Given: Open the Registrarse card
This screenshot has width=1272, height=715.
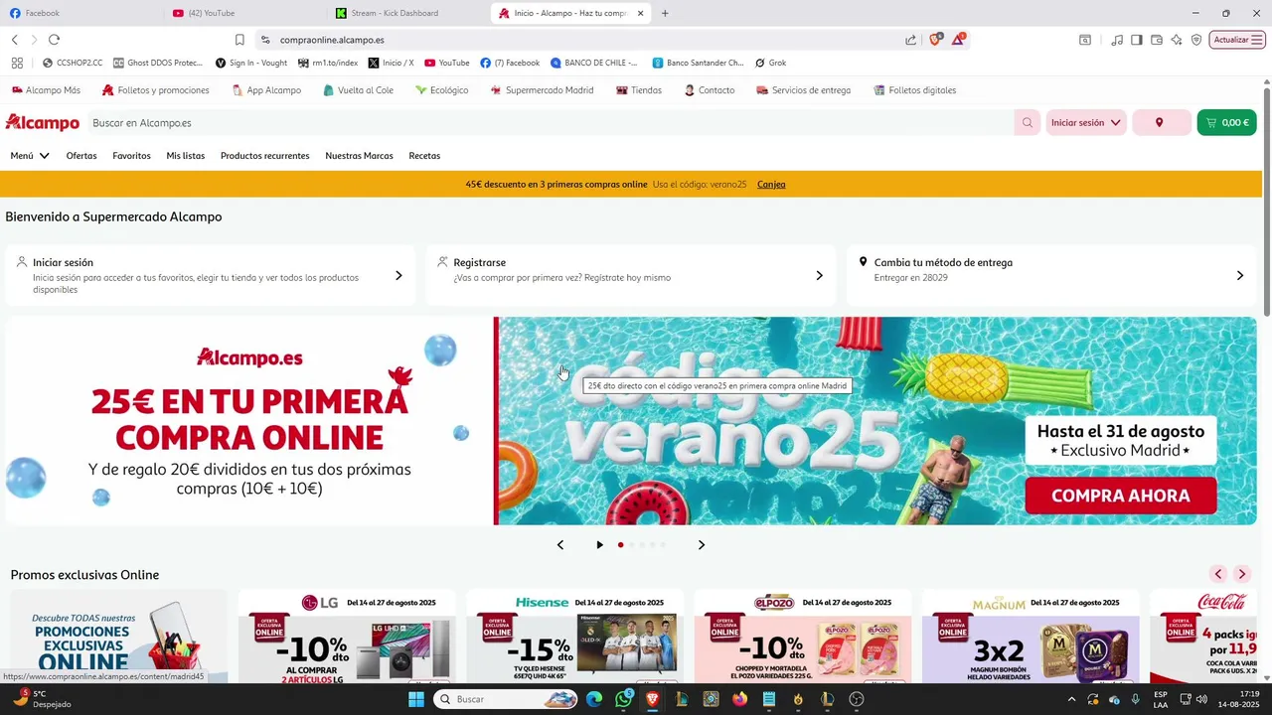Looking at the screenshot, I should click(x=631, y=275).
